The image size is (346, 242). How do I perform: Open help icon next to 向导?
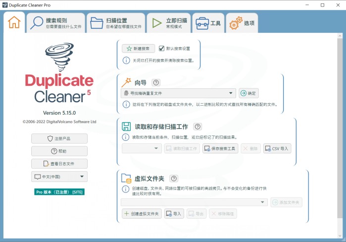click(156, 82)
